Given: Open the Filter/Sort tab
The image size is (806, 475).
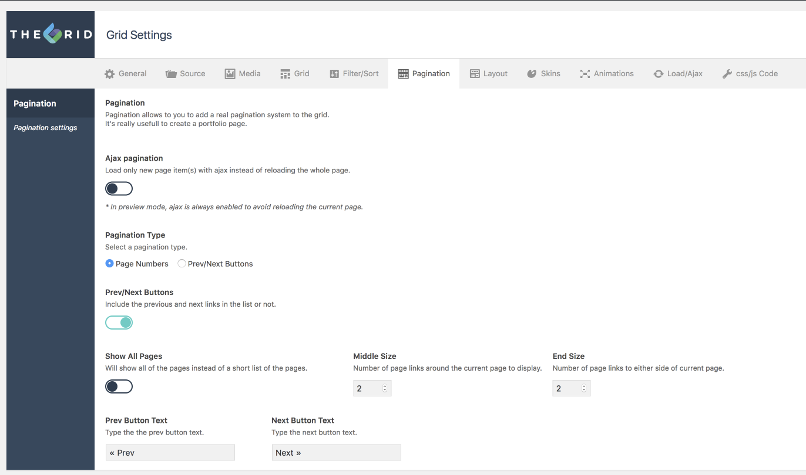Looking at the screenshot, I should 354,74.
